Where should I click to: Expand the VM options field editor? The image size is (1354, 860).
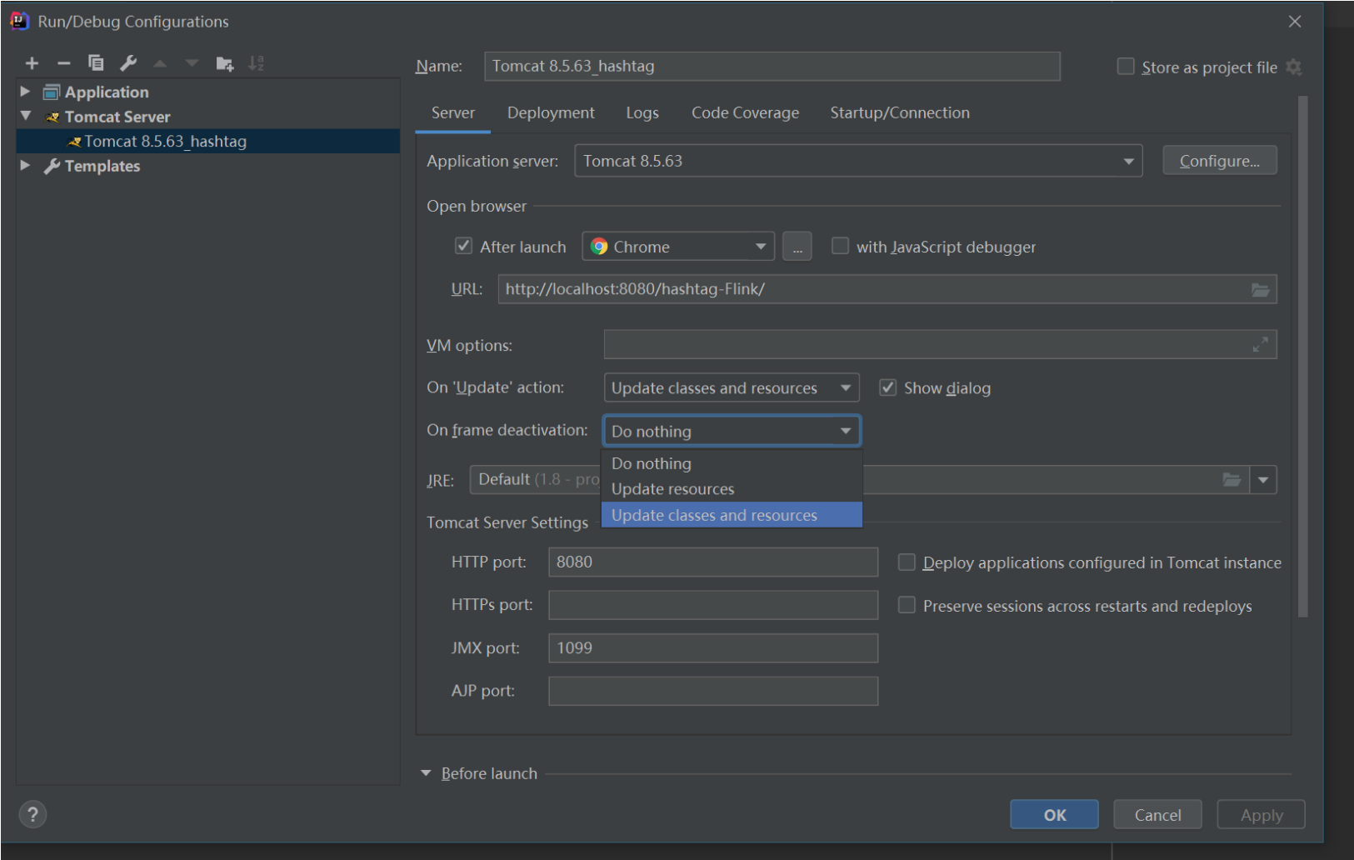(1260, 345)
